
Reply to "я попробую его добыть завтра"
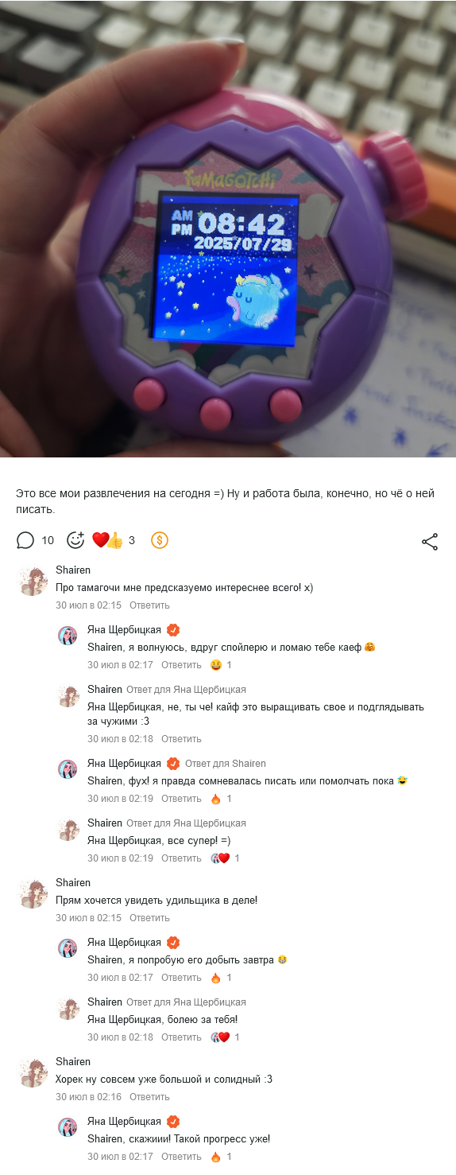(x=181, y=978)
